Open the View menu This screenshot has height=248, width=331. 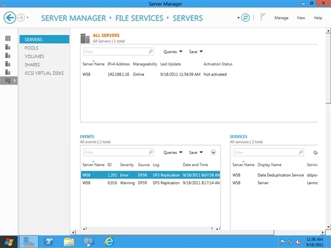tap(301, 18)
